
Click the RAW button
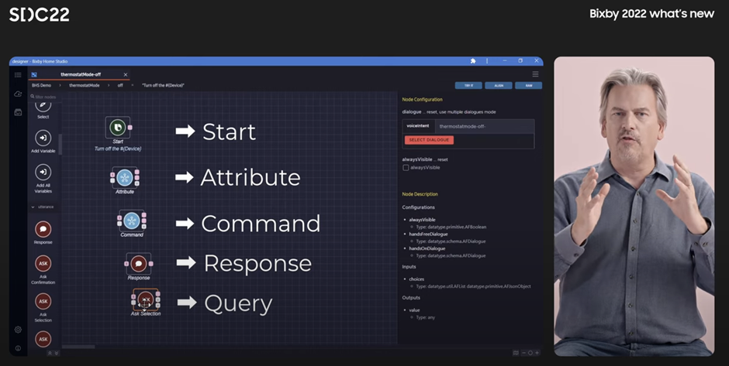(x=529, y=86)
